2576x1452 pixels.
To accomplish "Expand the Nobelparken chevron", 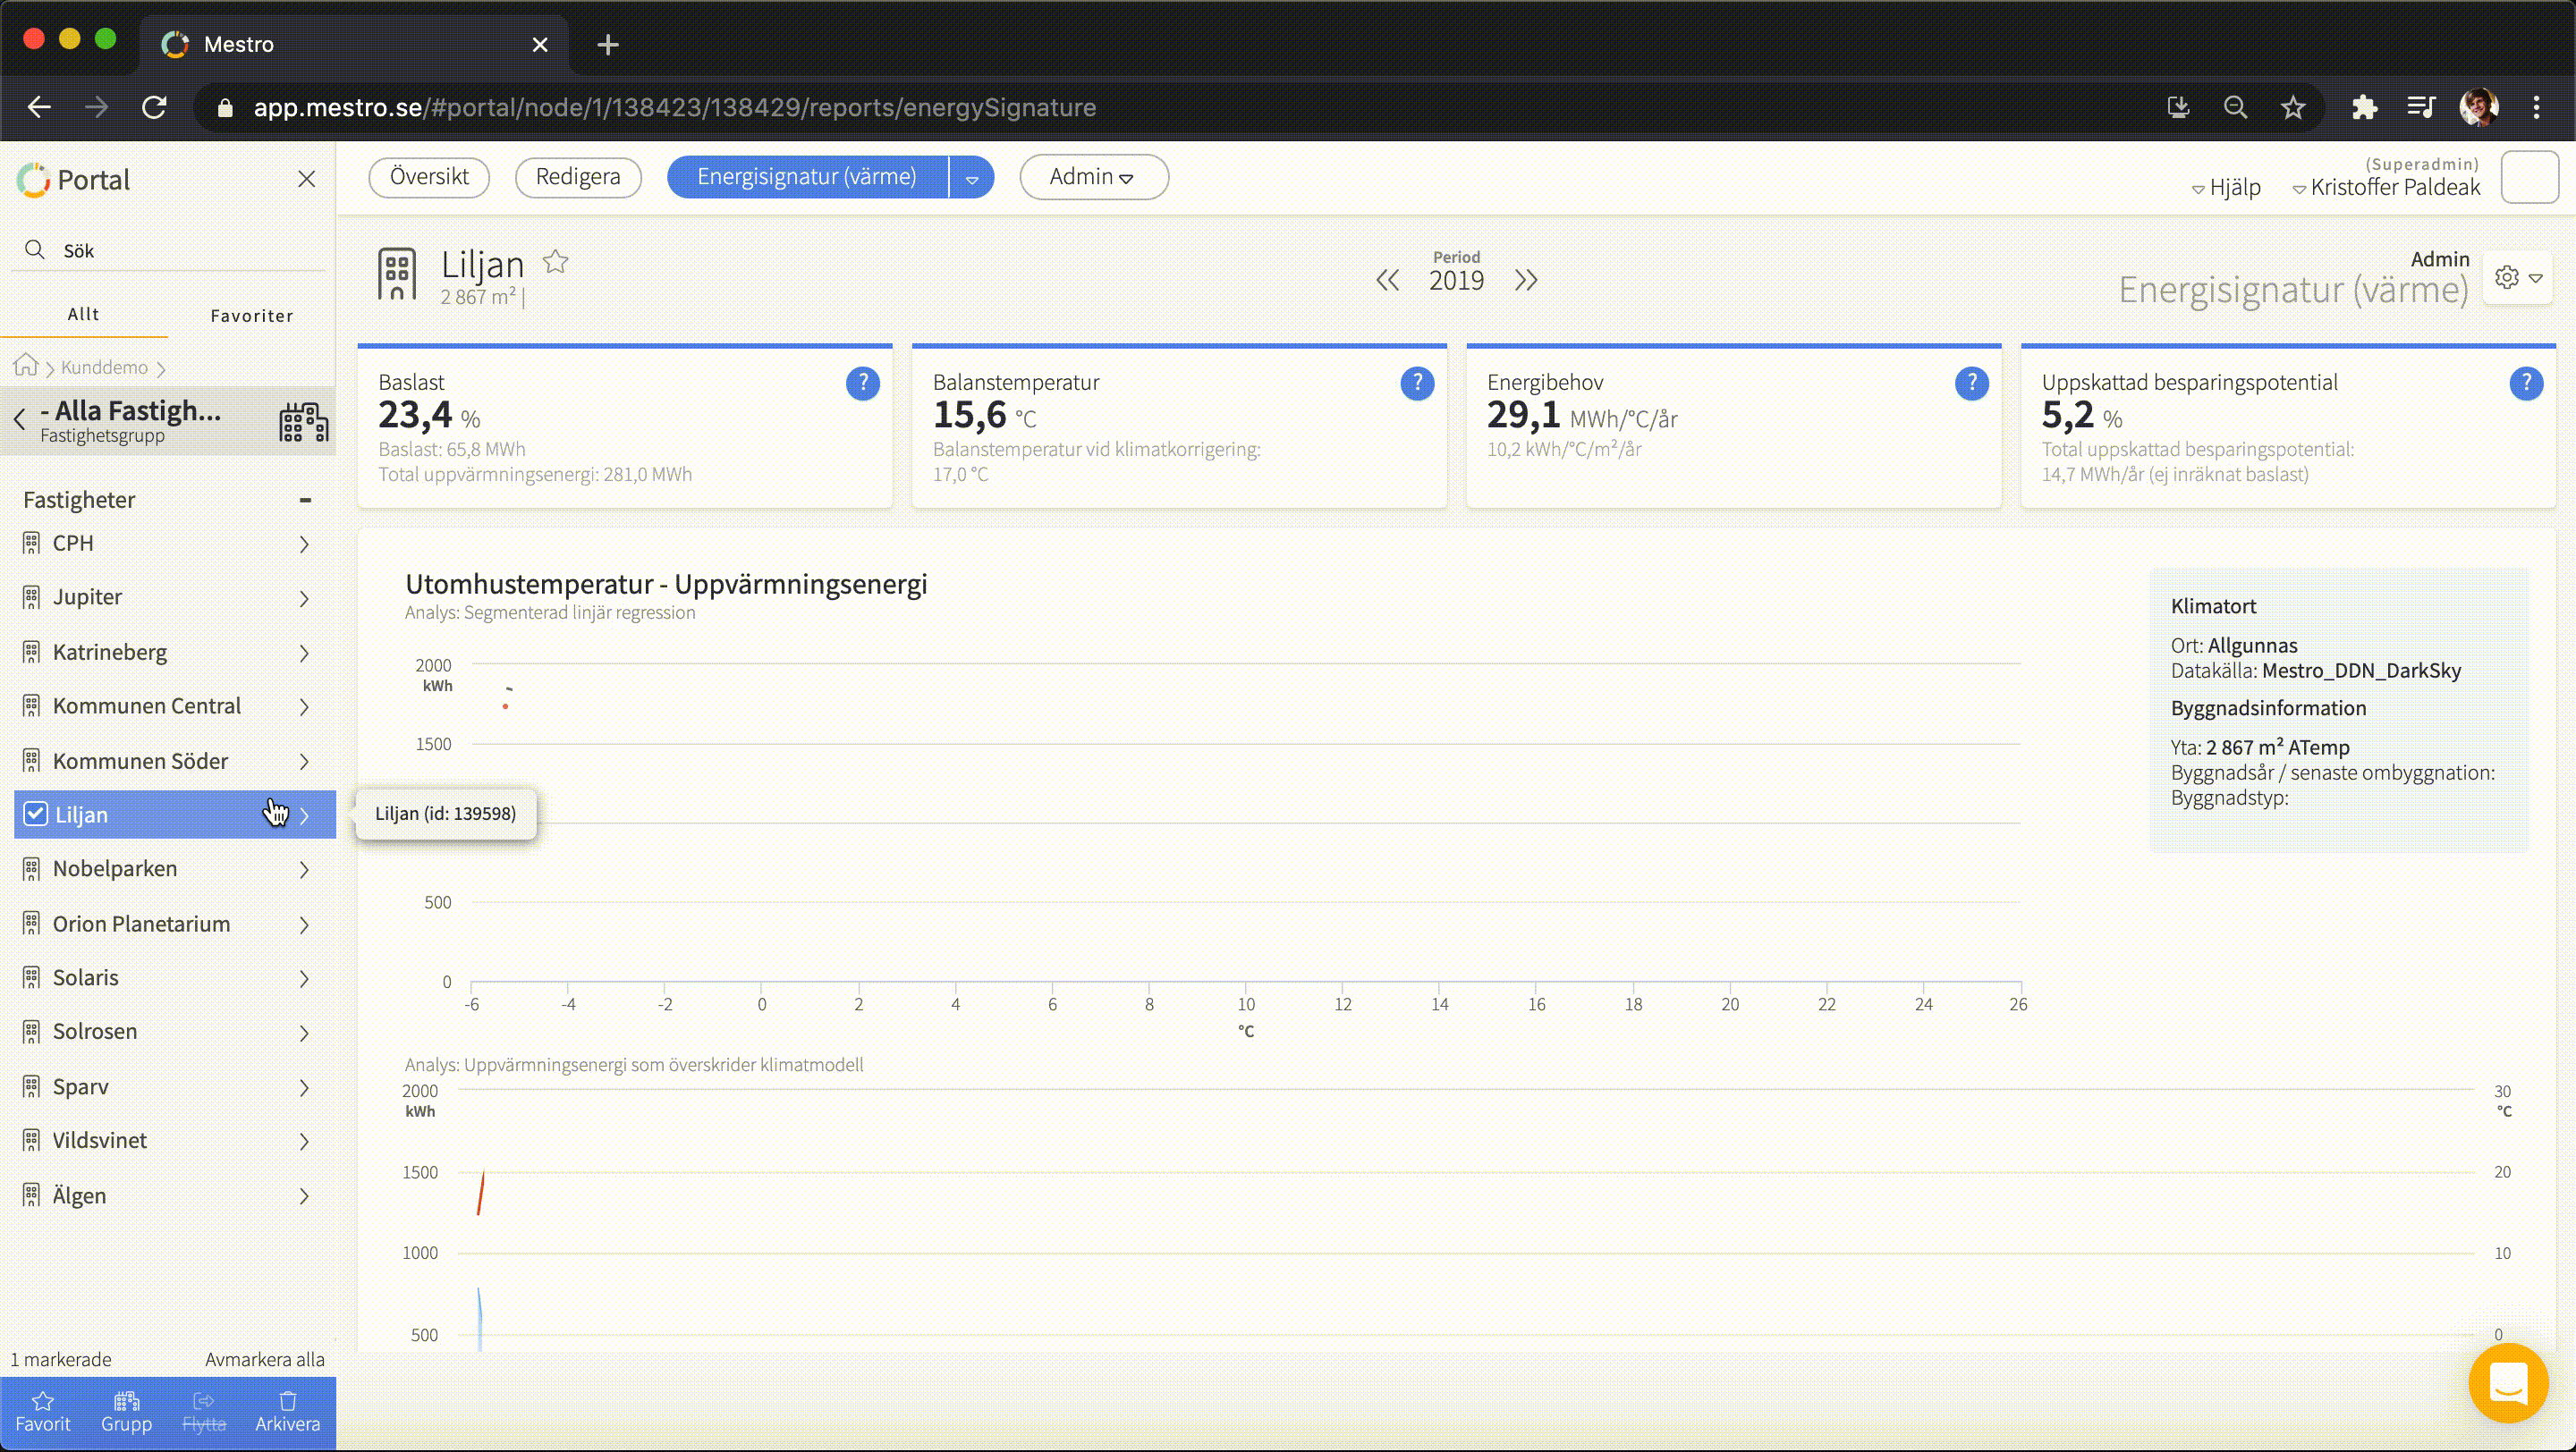I will coord(304,869).
